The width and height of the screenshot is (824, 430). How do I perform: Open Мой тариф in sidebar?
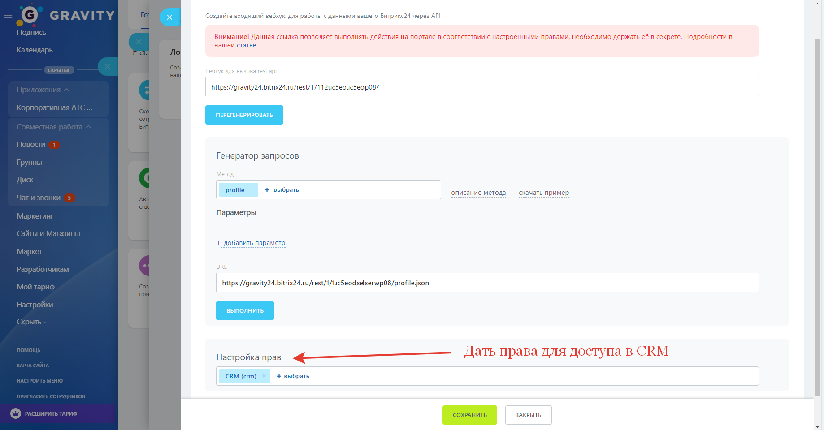click(35, 287)
